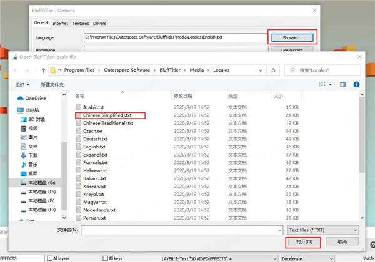Select 此电脑 in the navigation pane
This screenshot has width=375, height=262.
pyautogui.click(x=29, y=110)
